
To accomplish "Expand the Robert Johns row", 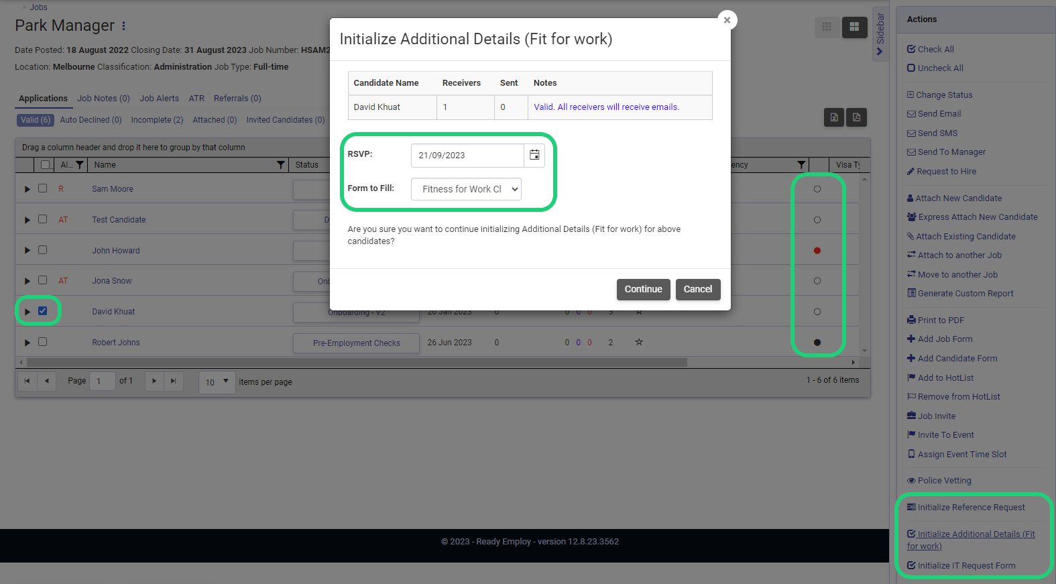I will 27,343.
